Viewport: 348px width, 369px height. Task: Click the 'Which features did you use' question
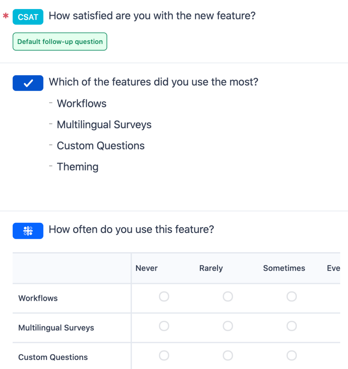click(x=154, y=82)
